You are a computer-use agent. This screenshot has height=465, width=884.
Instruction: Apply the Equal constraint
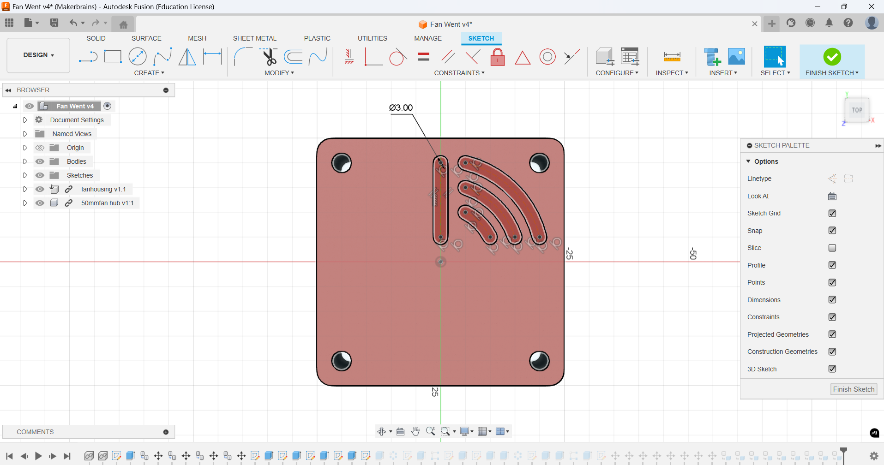pos(423,56)
